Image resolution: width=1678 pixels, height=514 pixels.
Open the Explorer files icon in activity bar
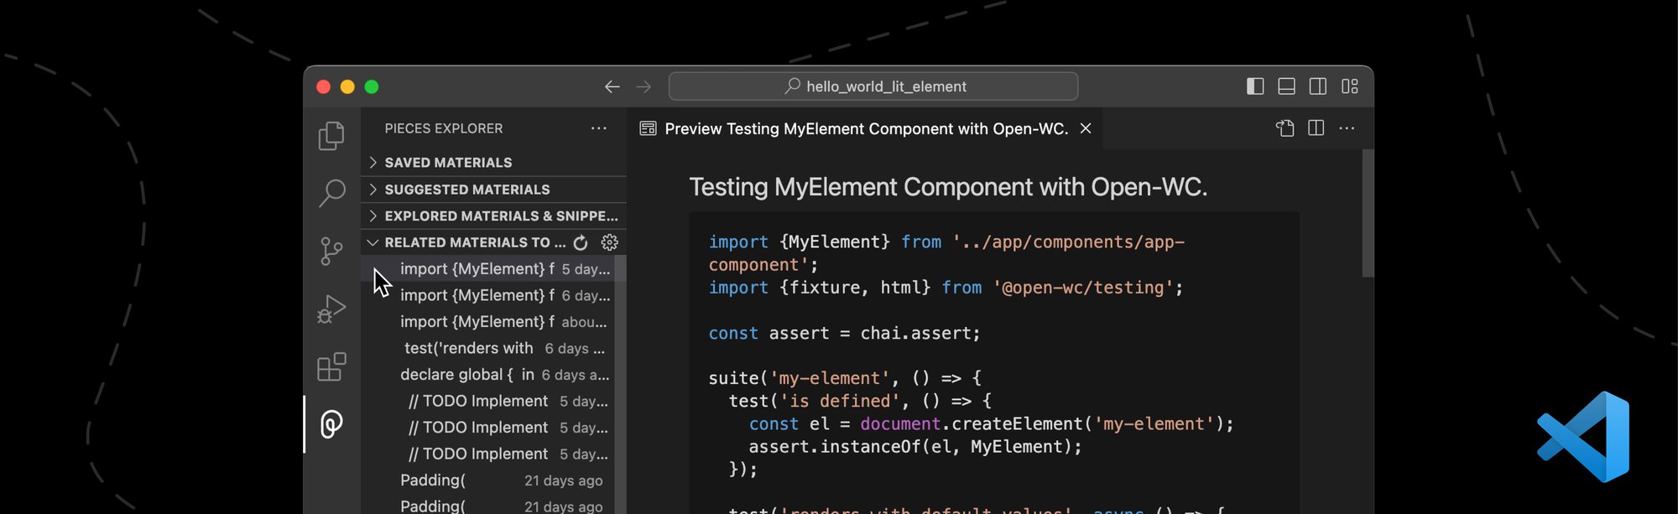[331, 136]
